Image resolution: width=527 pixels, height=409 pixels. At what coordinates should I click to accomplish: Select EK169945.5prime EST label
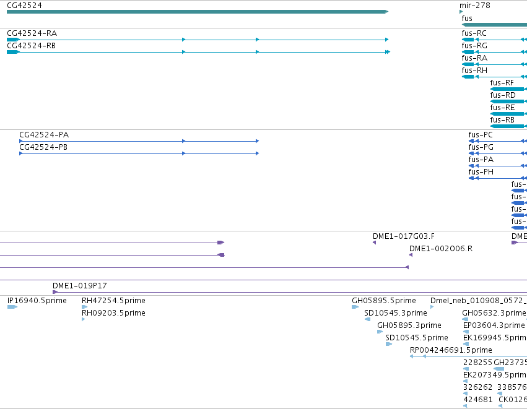tap(495, 338)
